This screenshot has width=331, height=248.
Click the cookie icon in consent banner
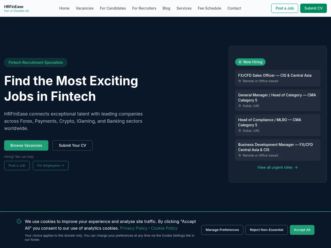click(19, 221)
